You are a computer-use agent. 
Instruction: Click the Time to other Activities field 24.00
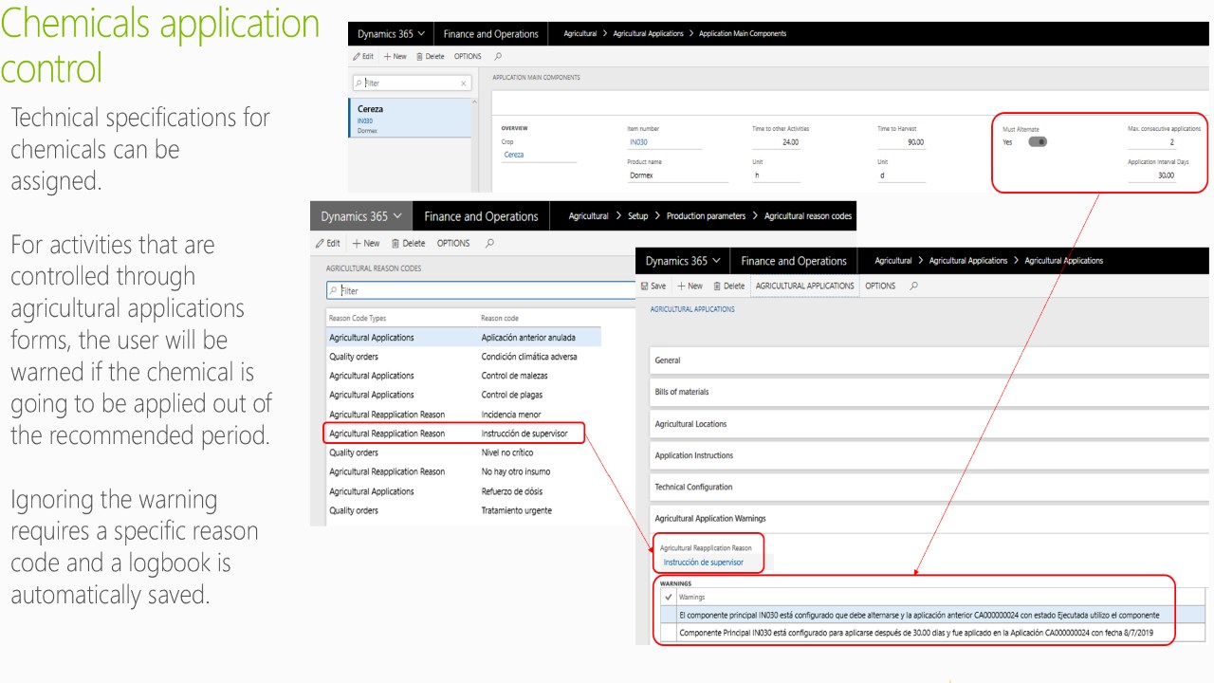coord(776,142)
